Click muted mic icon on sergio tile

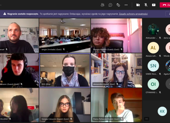[64, 50]
